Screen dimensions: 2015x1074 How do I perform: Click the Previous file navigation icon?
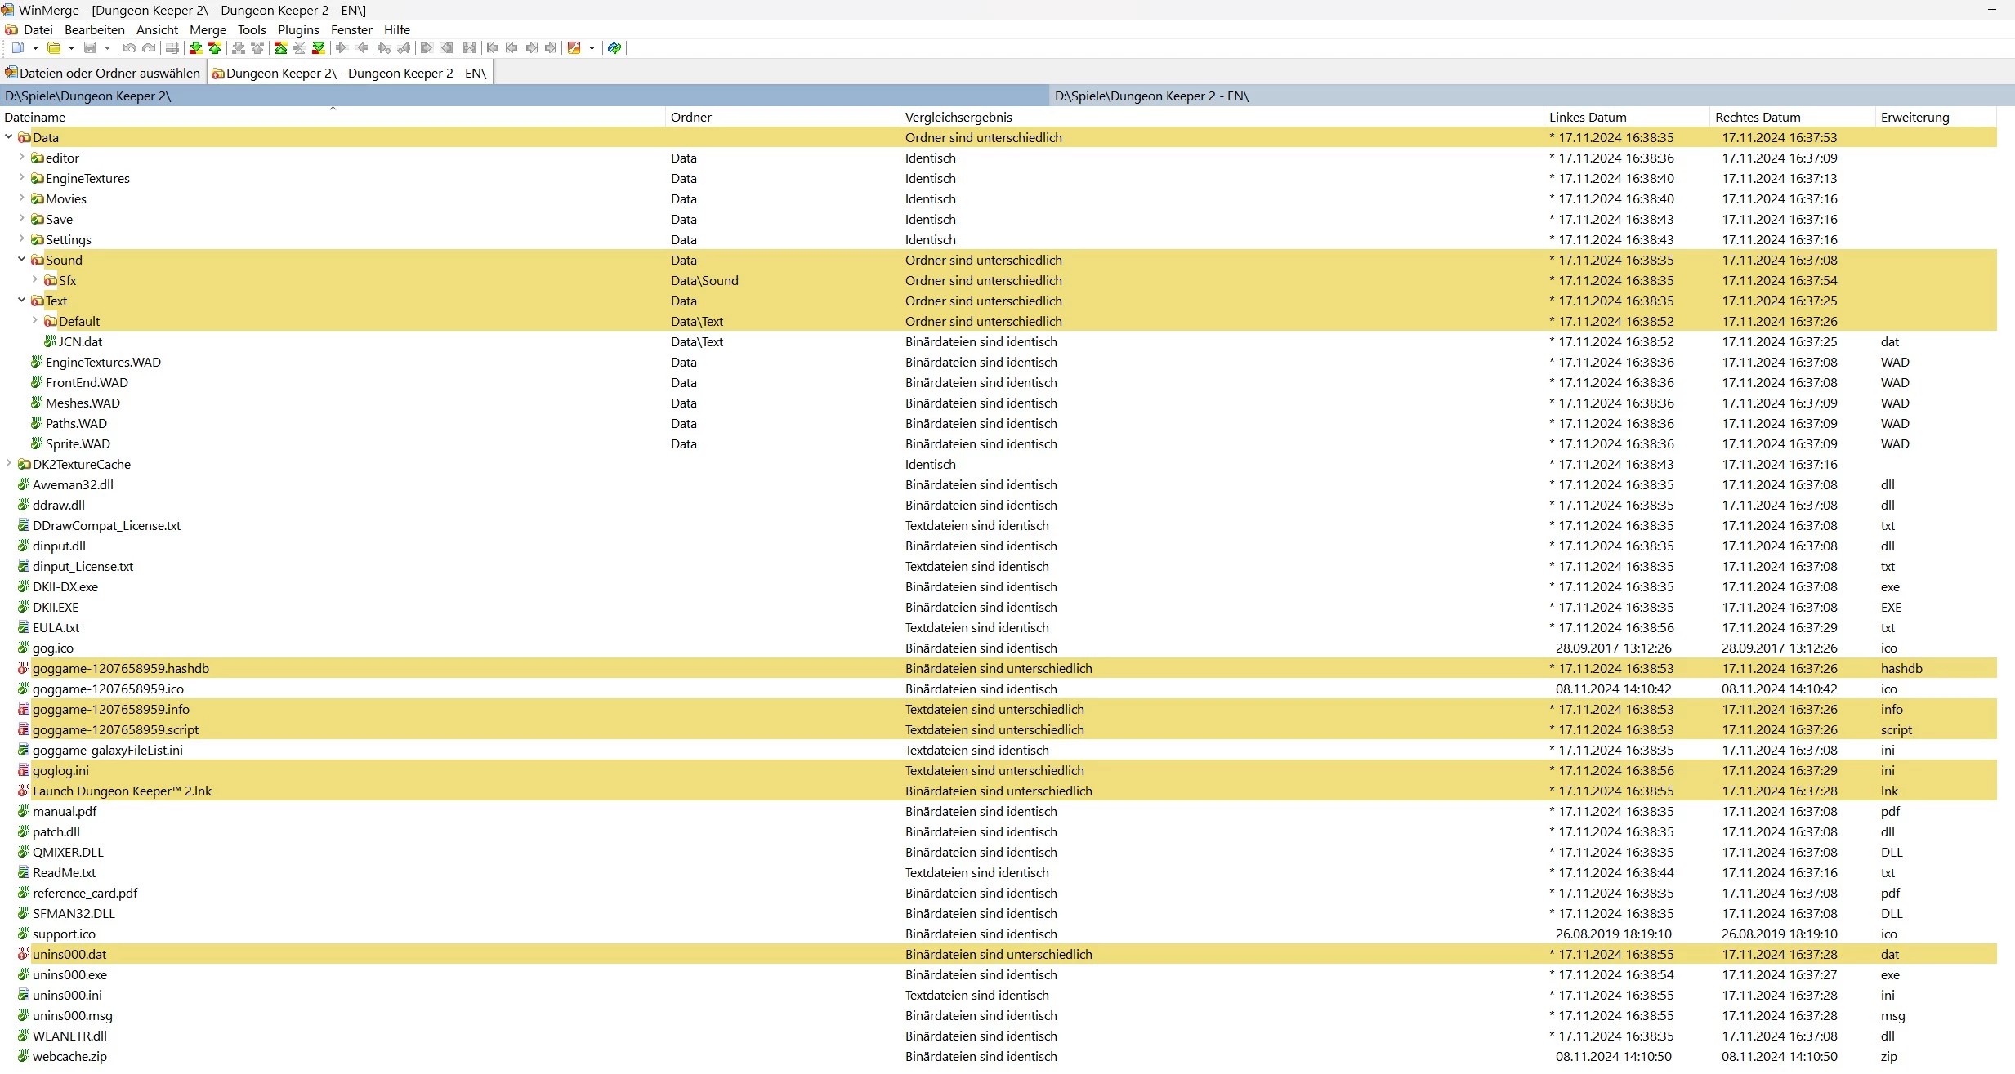(x=512, y=47)
